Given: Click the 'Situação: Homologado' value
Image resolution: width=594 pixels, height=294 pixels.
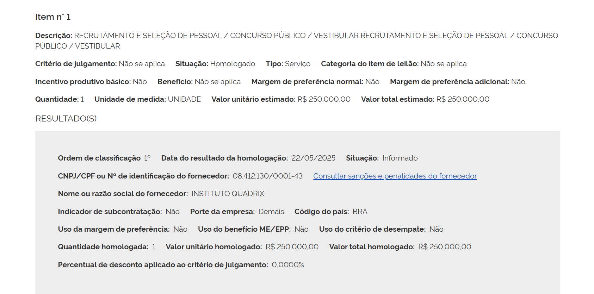Looking at the screenshot, I should click(233, 64).
